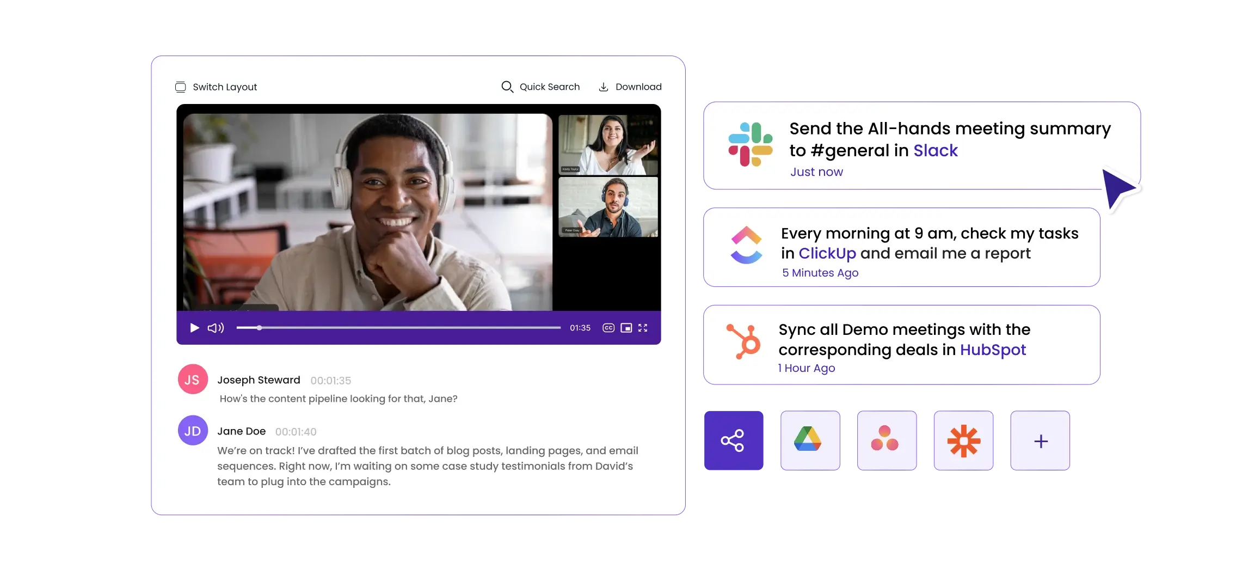Toggle picture-in-picture mode
This screenshot has width=1242, height=569.
pyautogui.click(x=626, y=328)
